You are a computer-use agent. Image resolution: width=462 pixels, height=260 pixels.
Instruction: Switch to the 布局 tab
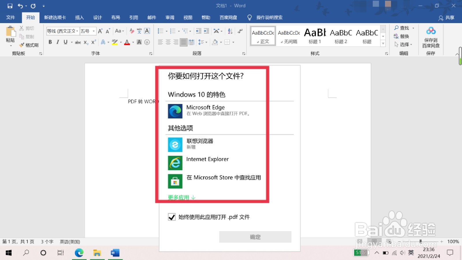click(116, 17)
